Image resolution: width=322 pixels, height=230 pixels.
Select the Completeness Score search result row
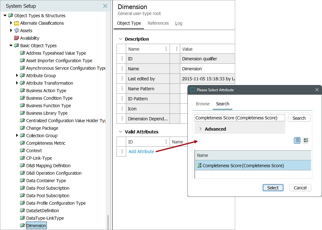[x=253, y=166]
